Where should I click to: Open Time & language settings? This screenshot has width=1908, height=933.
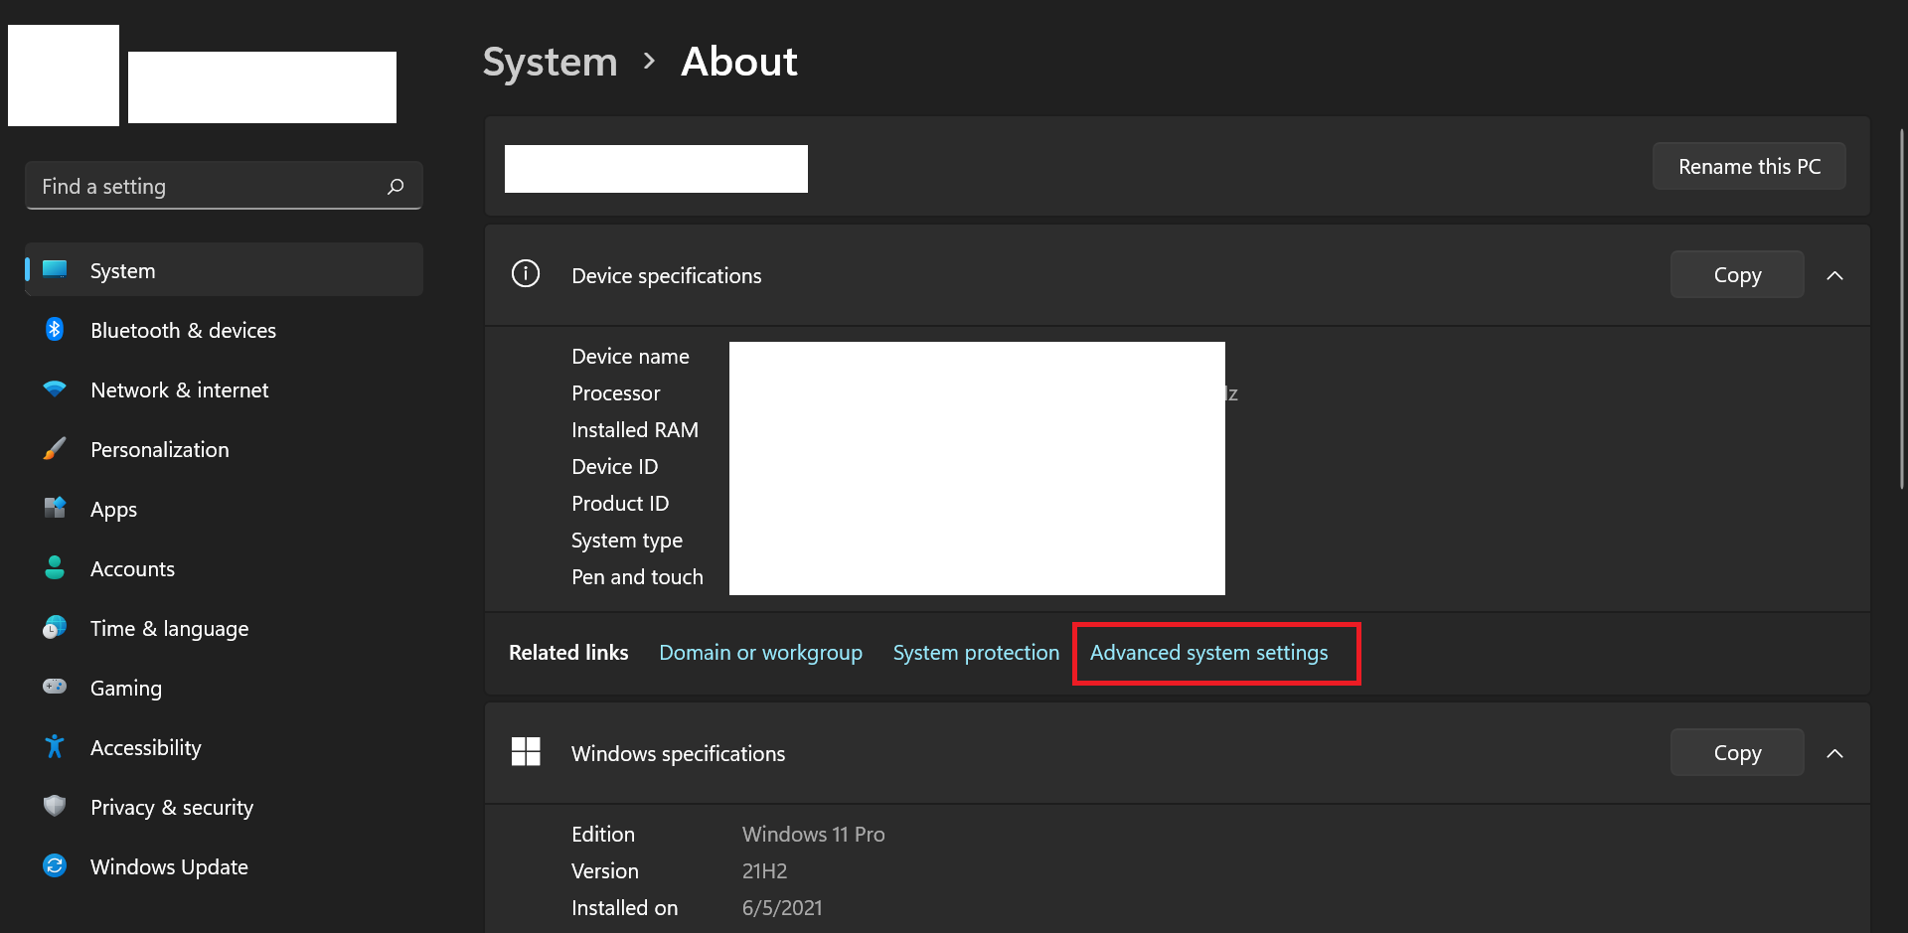click(x=169, y=629)
